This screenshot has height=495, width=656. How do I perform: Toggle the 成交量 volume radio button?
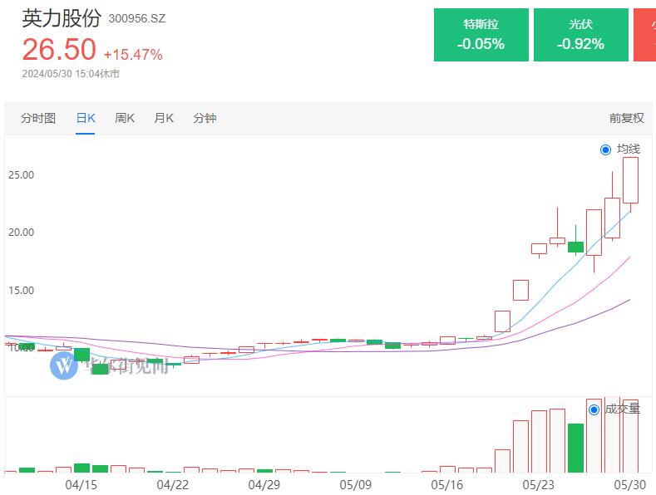coord(594,409)
